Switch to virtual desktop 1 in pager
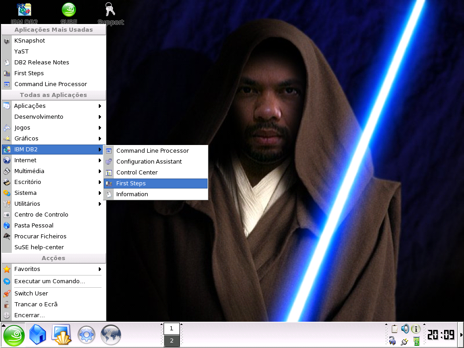Image resolution: width=464 pixels, height=348 pixels. 172,329
